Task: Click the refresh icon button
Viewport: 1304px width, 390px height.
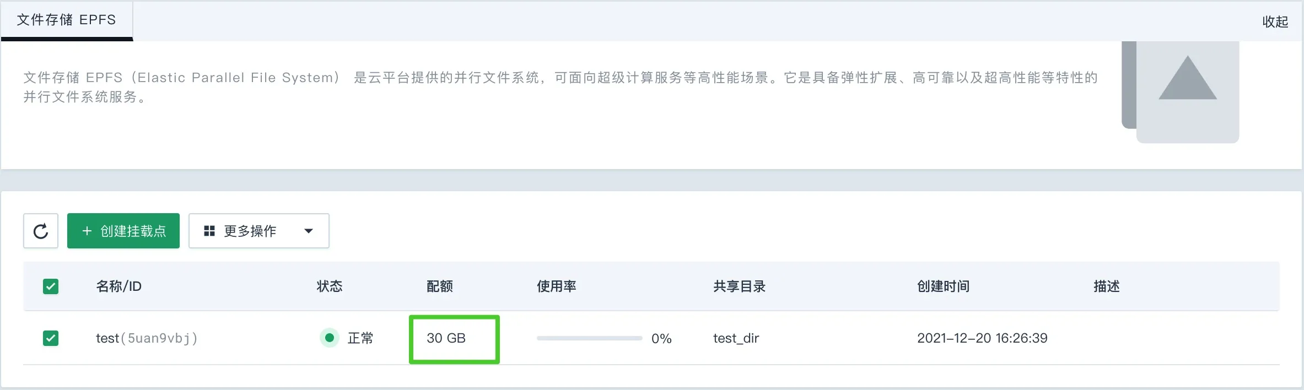Action: (x=41, y=231)
